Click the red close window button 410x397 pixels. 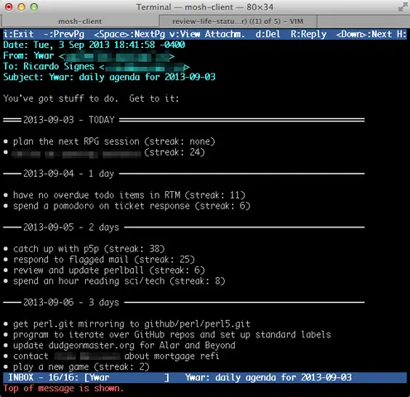coord(9,7)
